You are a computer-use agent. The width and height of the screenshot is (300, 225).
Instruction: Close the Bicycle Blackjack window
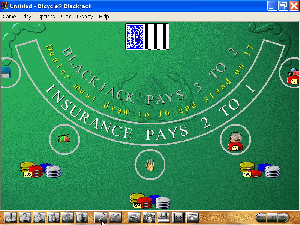pyautogui.click(x=294, y=6)
